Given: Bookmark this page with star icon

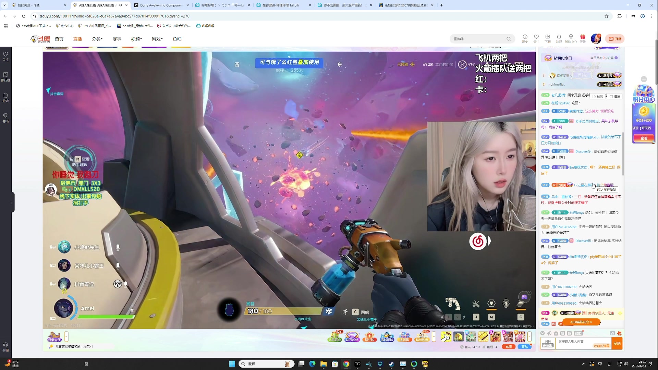Looking at the screenshot, I should coord(607,16).
